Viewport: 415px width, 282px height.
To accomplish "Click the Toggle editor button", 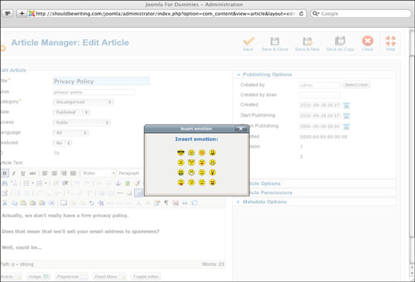I will tap(146, 277).
